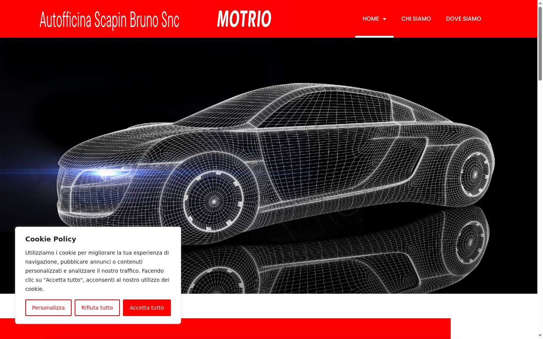Open the DOVE SIAMO page
The image size is (543, 339).
coord(463,19)
